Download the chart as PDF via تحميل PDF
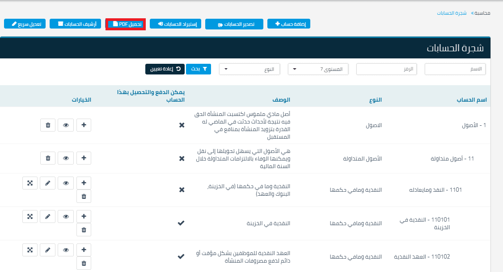Screen dimensions: 503x272 pyautogui.click(x=125, y=24)
